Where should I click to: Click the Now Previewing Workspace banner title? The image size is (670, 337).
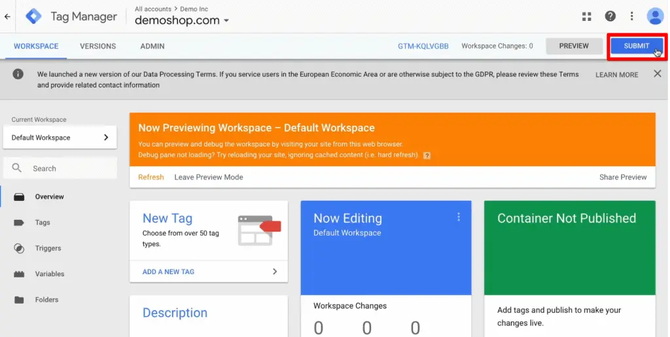256,128
